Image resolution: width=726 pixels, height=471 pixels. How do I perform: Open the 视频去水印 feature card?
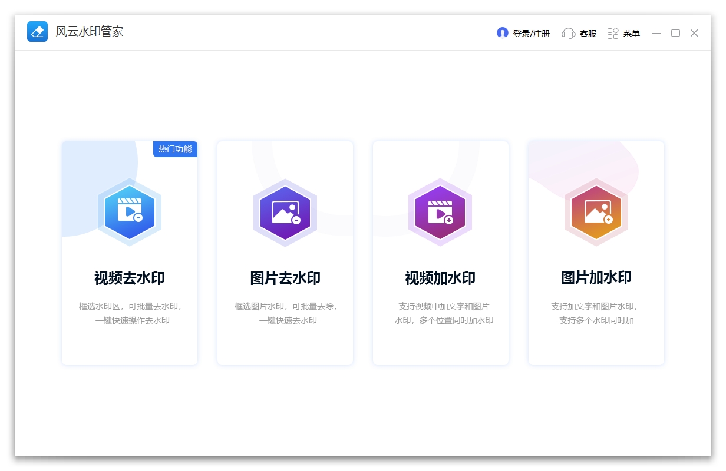[x=130, y=253]
